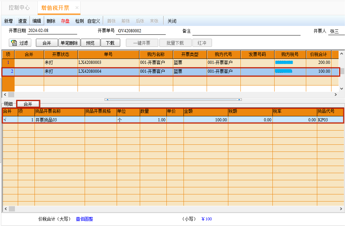
Task: Click the 后张 navigation item
Action: 140,21
